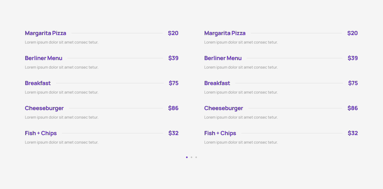
Task: Open Margarita Pizza in left menu column
Action: click(45, 33)
